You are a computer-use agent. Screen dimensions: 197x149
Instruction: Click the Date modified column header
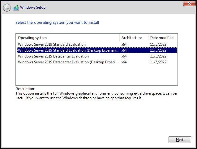(163, 38)
